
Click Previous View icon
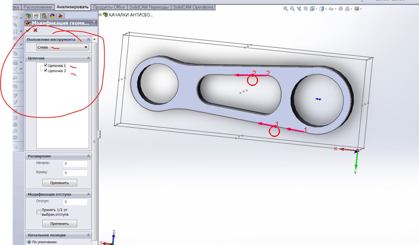click(299, 9)
